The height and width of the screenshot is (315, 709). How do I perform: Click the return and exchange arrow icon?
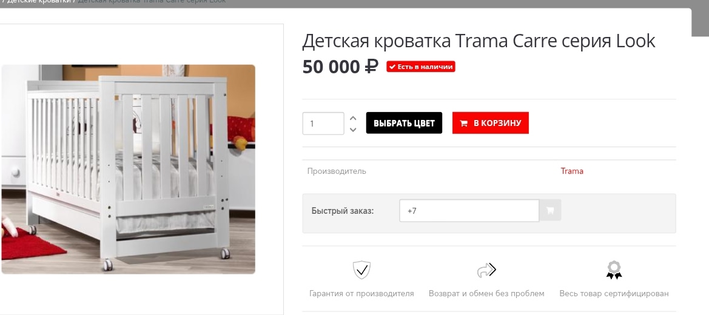click(x=486, y=270)
